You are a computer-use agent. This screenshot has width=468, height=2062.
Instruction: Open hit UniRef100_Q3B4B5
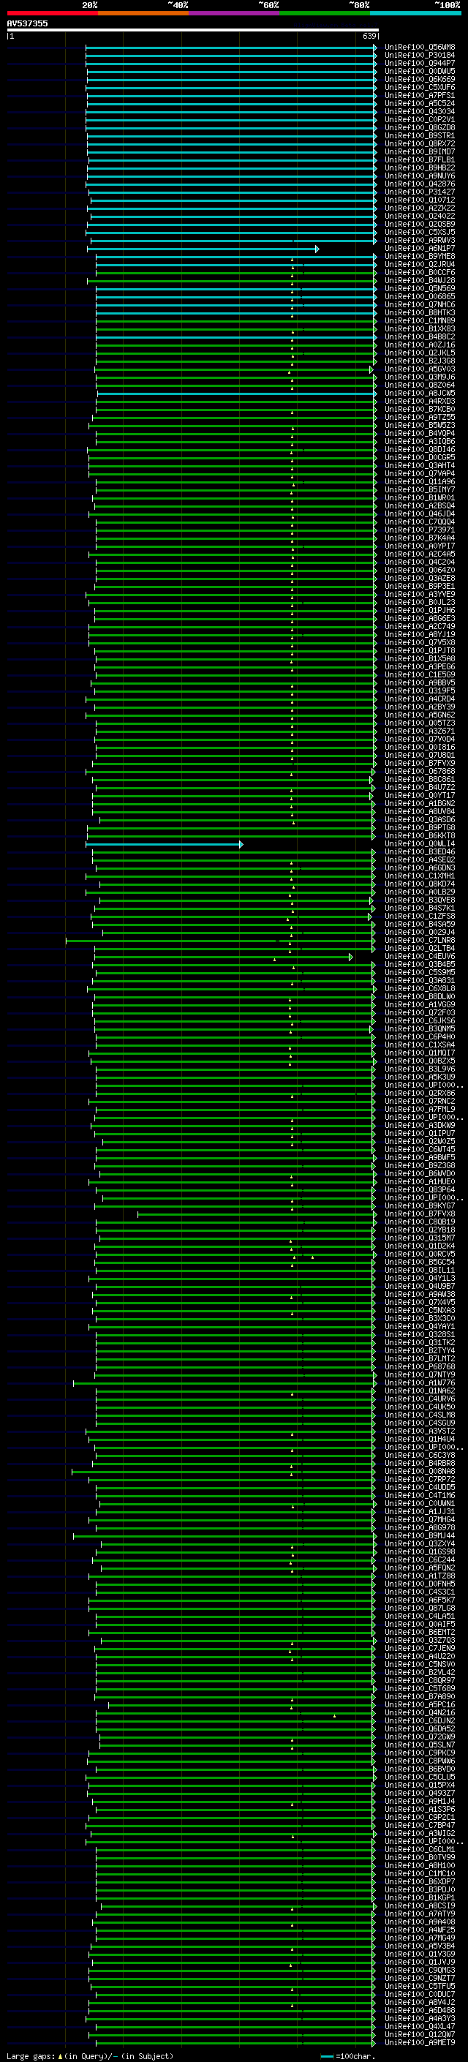coord(420,966)
